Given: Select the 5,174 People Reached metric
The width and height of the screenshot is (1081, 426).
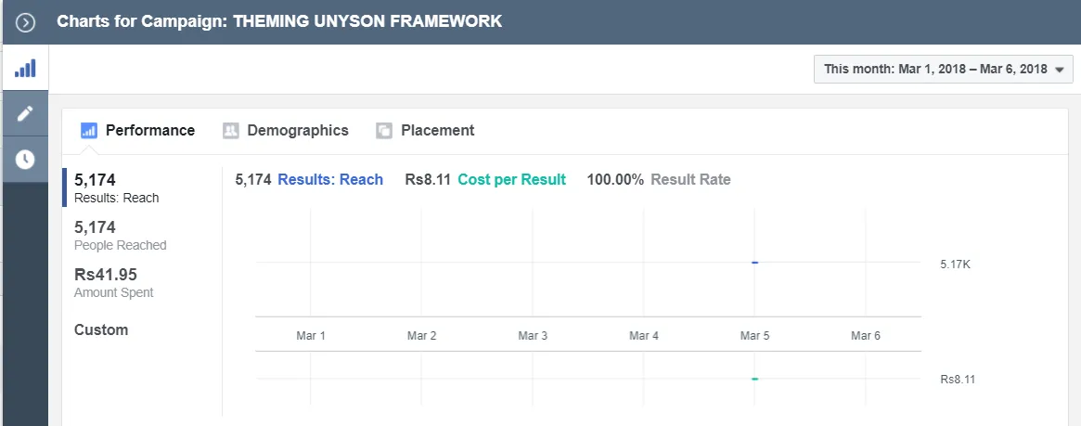Looking at the screenshot, I should tap(120, 235).
